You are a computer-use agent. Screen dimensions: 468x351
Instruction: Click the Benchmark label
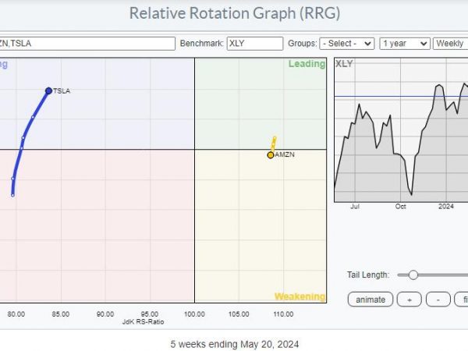pos(202,44)
